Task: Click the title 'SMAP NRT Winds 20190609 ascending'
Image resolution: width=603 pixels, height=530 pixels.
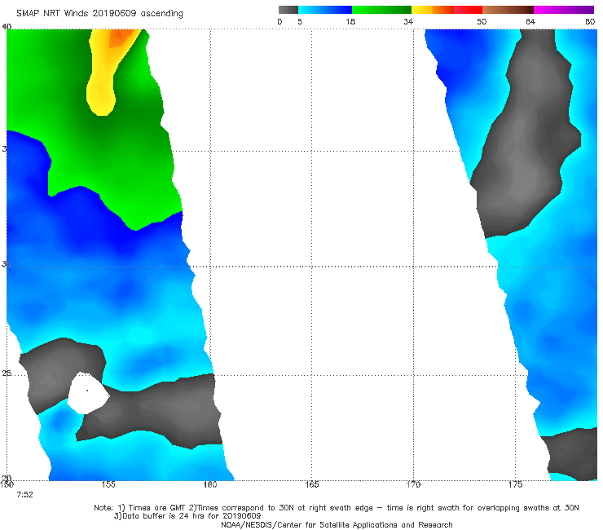Action: (99, 14)
